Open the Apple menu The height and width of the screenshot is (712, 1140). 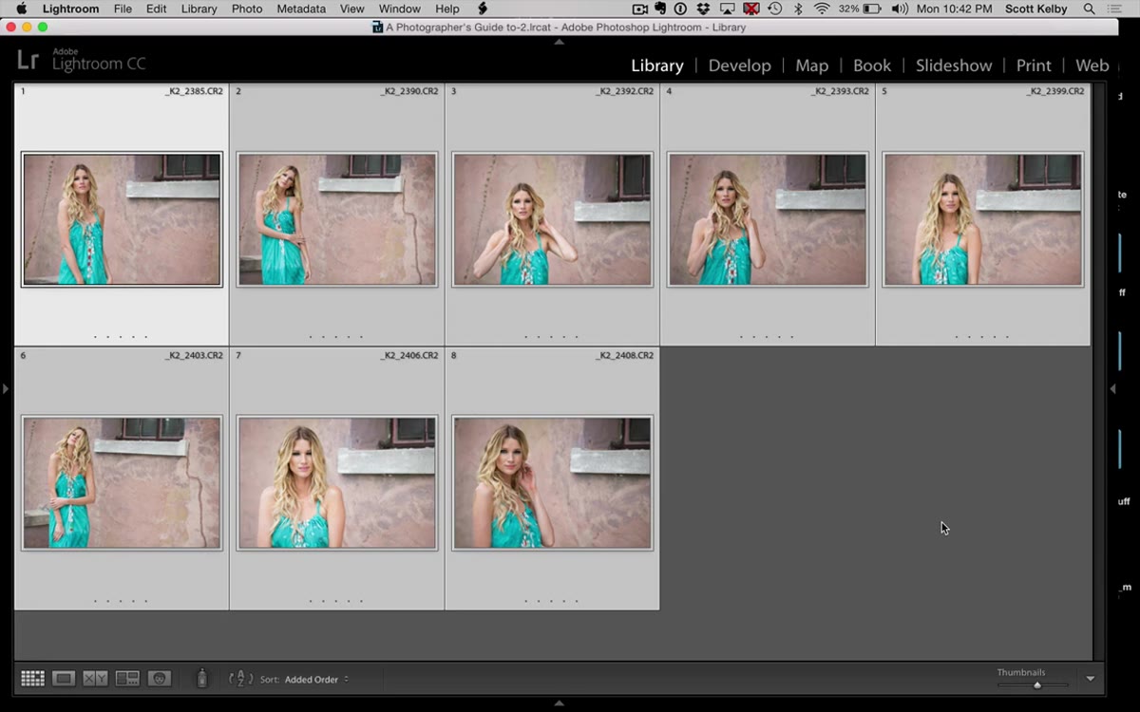(21, 9)
